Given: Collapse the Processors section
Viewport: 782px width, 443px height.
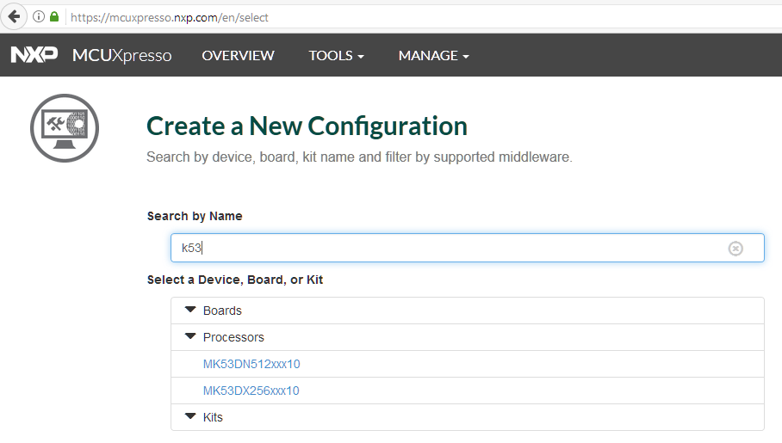Looking at the screenshot, I should point(191,336).
